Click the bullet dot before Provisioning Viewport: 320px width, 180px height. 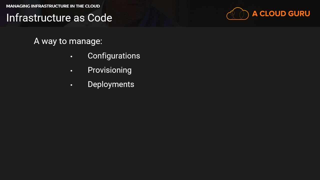point(71,71)
